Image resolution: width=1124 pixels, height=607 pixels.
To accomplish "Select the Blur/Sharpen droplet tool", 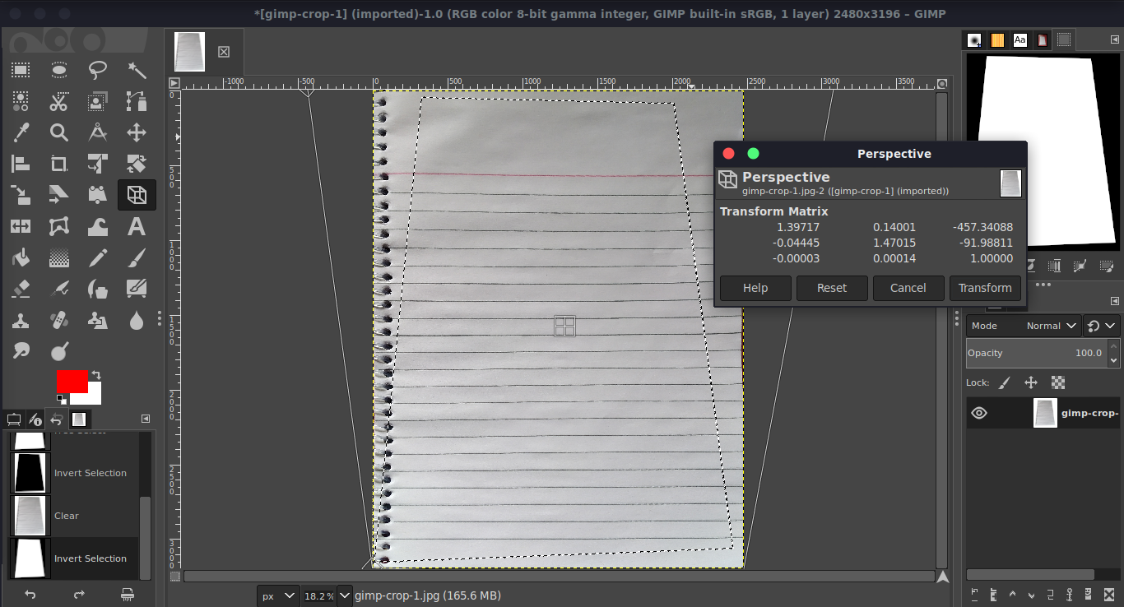I will coord(137,320).
